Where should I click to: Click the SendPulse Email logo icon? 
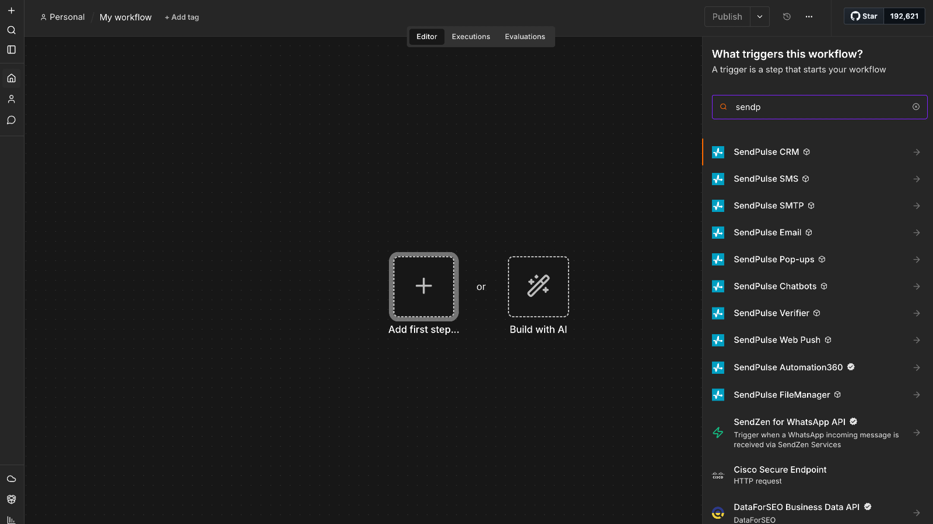[x=718, y=232]
